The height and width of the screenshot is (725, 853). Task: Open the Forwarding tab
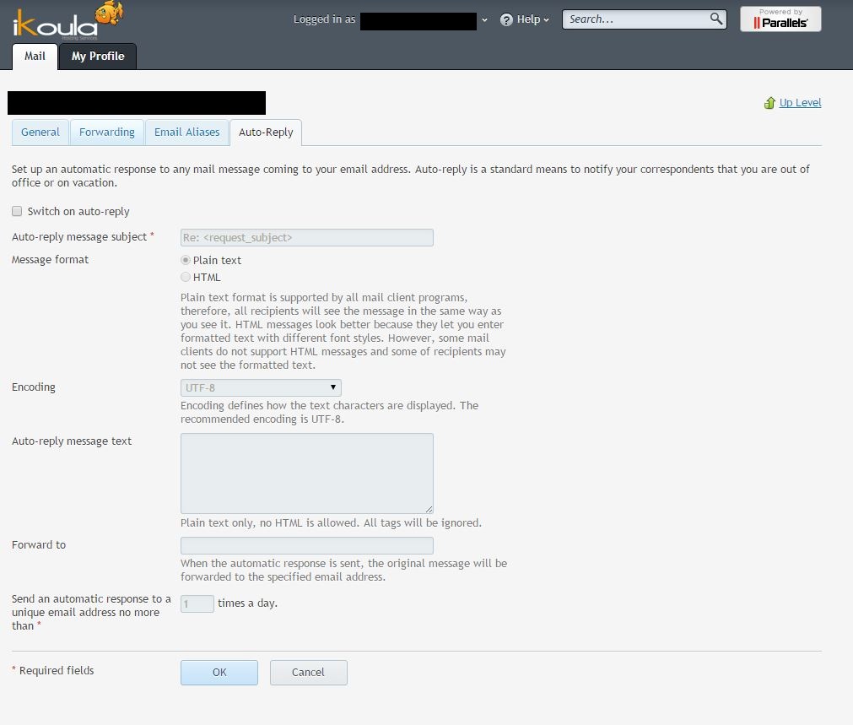point(106,133)
